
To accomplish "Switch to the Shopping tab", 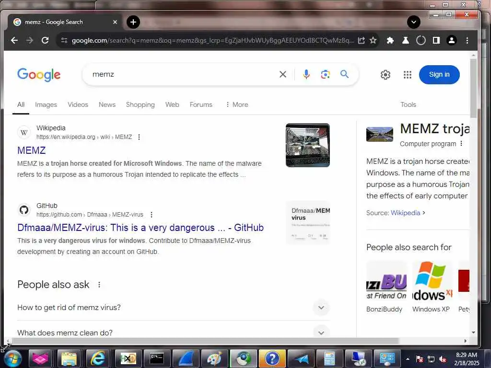I will 140,104.
